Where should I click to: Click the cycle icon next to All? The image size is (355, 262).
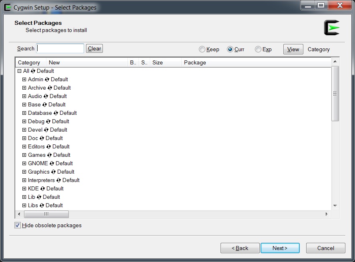[33, 71]
